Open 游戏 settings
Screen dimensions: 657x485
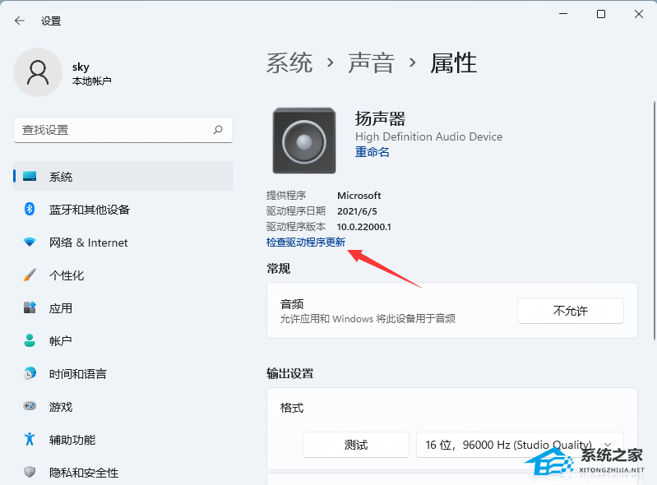click(x=123, y=406)
